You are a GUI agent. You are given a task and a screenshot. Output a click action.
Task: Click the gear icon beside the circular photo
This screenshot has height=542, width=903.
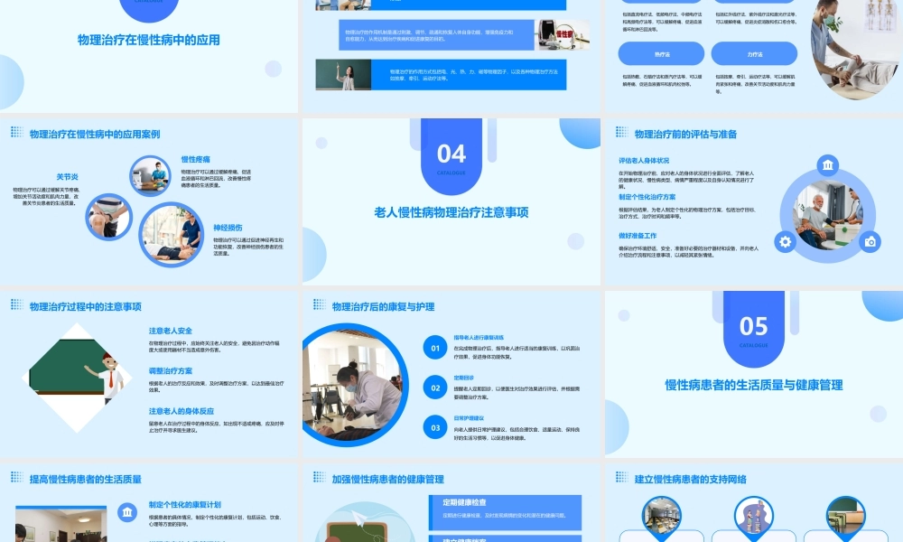(x=785, y=242)
